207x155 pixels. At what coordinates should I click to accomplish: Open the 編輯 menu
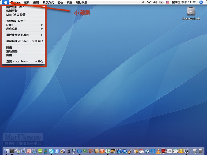(x=36, y=2)
